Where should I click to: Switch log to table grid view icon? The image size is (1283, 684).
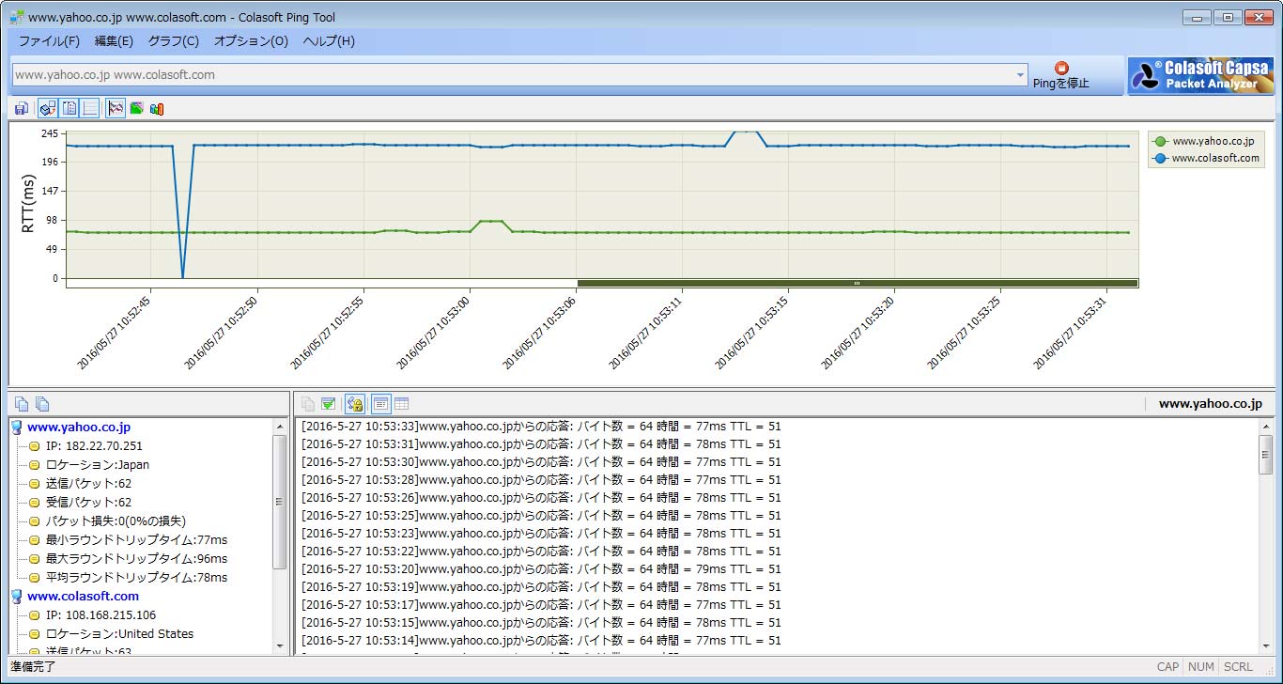401,404
